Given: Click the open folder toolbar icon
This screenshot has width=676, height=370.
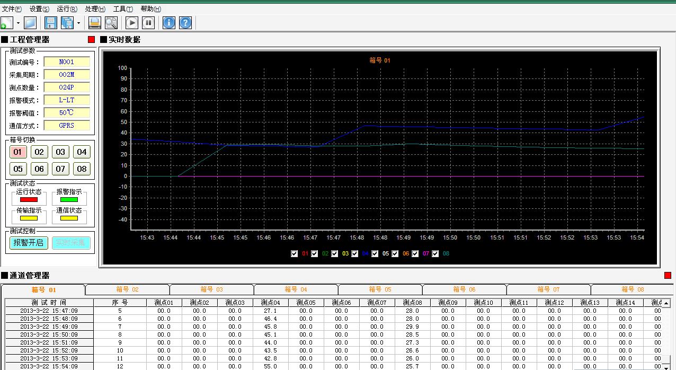Looking at the screenshot, I should [30, 23].
